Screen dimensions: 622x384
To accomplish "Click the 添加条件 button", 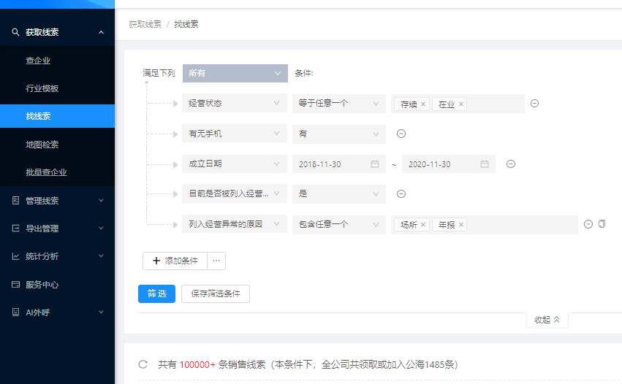I will pos(175,261).
